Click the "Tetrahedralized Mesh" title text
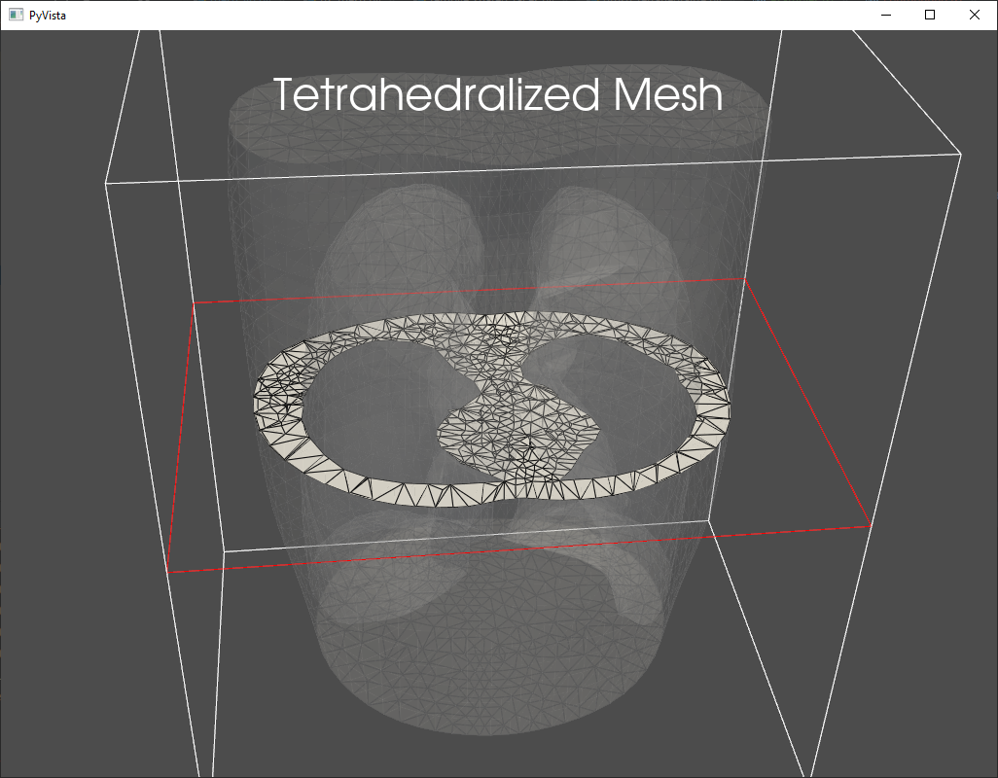Image resolution: width=998 pixels, height=778 pixels. pyautogui.click(x=497, y=95)
